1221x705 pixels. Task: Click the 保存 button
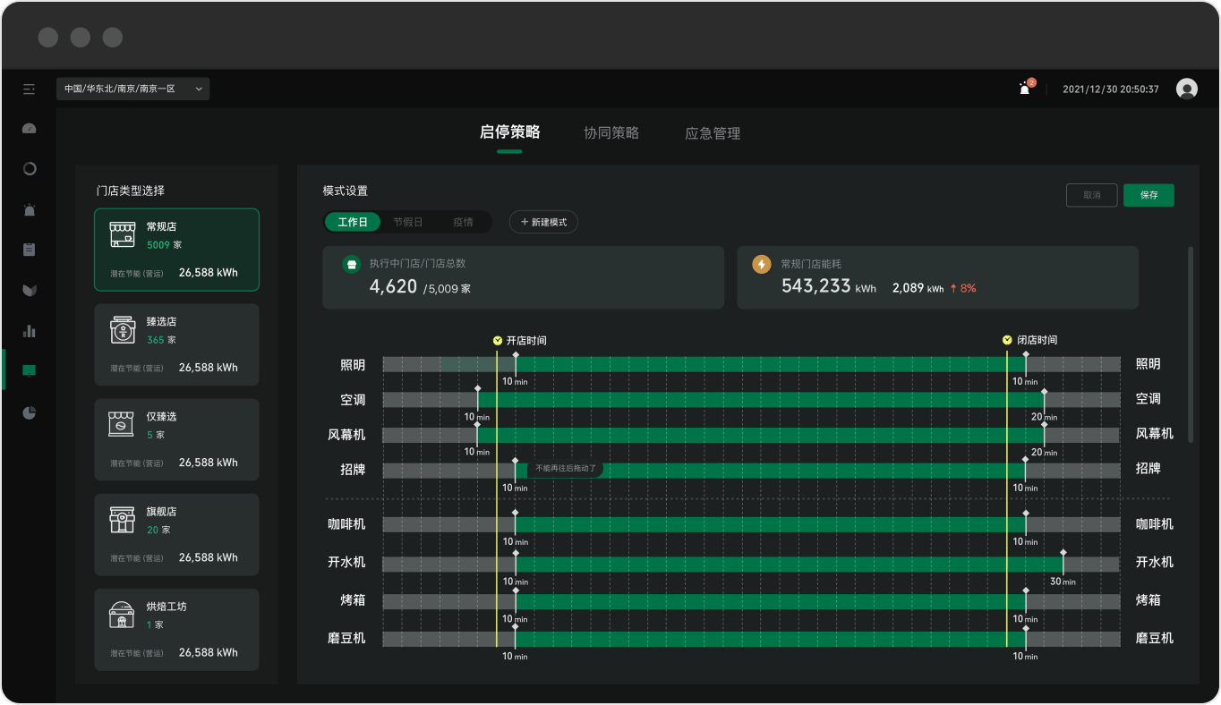[x=1148, y=195]
